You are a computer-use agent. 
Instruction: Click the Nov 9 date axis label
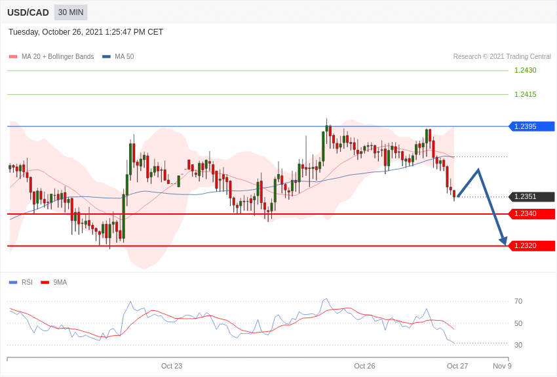(502, 366)
